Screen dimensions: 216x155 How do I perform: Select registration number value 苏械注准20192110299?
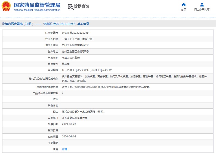75,33
